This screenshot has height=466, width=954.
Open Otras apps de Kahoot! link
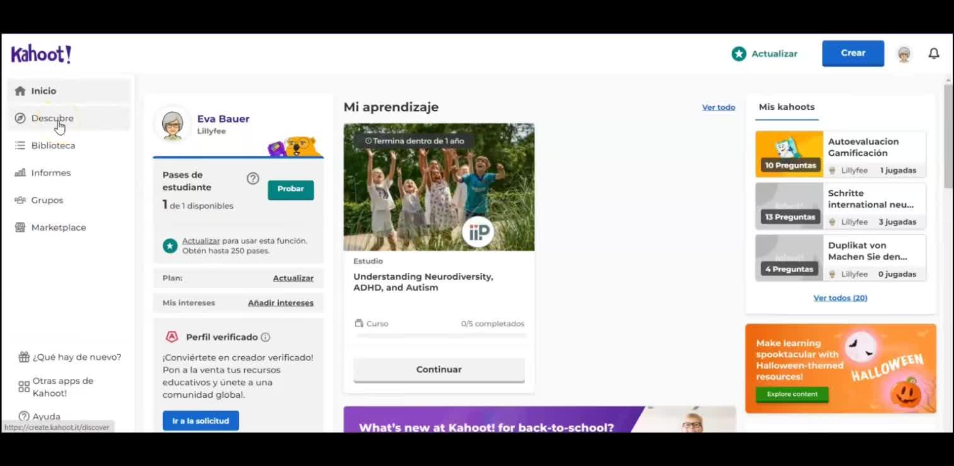(x=63, y=387)
